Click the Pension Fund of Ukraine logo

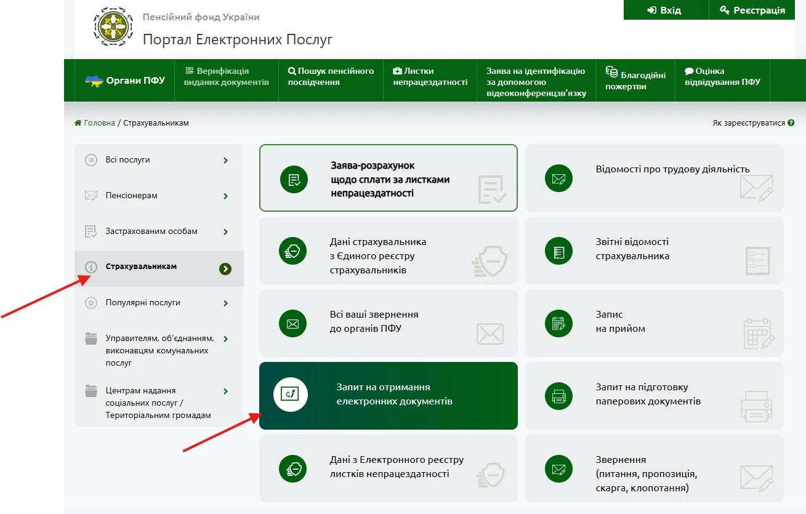coord(113,28)
